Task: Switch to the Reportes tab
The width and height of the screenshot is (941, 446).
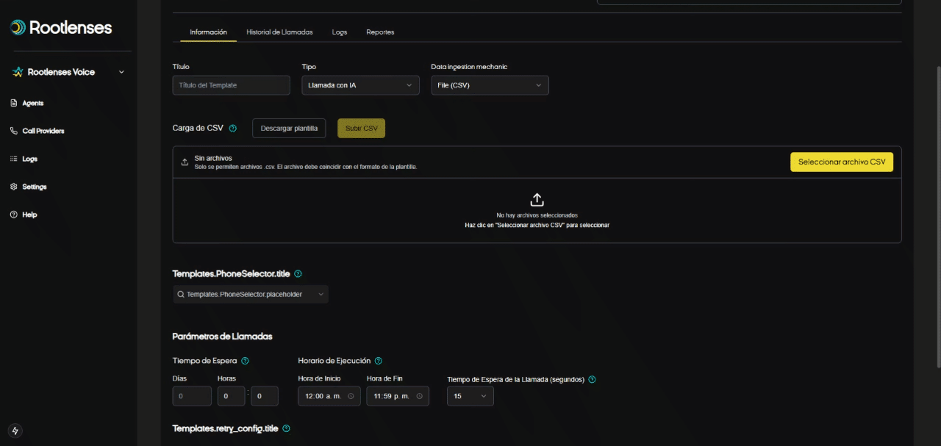Action: click(380, 32)
